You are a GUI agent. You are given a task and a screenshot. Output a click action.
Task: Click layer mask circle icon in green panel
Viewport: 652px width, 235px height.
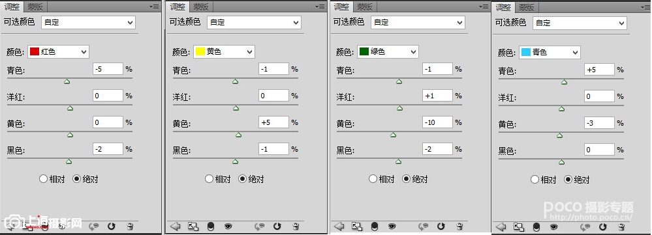coord(375,227)
